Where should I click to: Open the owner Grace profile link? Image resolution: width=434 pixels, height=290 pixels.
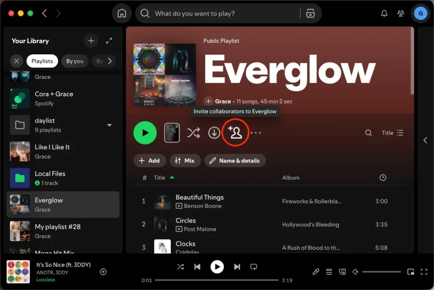pos(223,101)
